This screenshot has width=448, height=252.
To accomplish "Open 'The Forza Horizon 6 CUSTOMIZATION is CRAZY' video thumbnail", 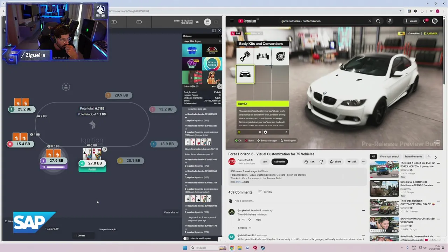I will click(384, 207).
